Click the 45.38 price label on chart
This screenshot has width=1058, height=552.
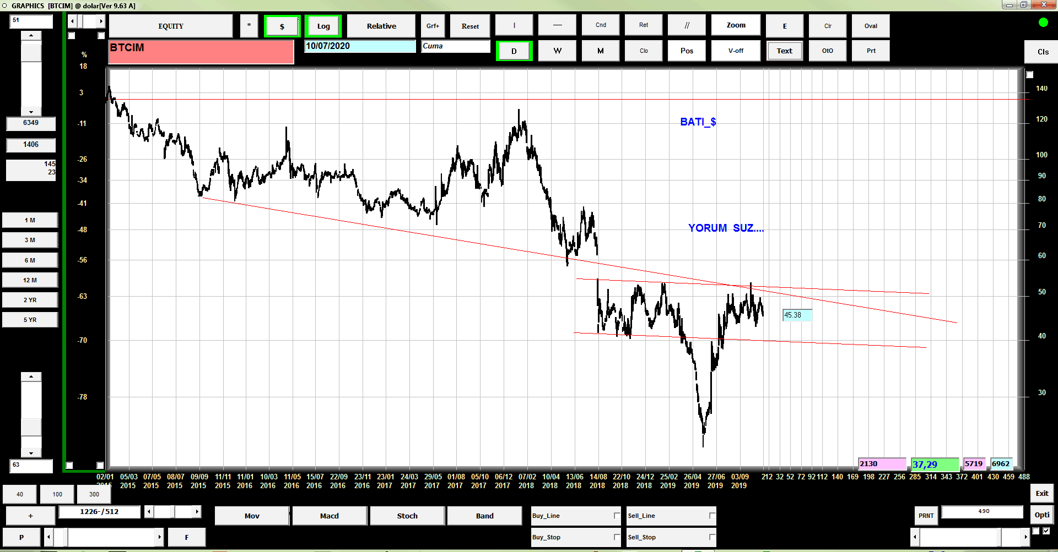797,315
